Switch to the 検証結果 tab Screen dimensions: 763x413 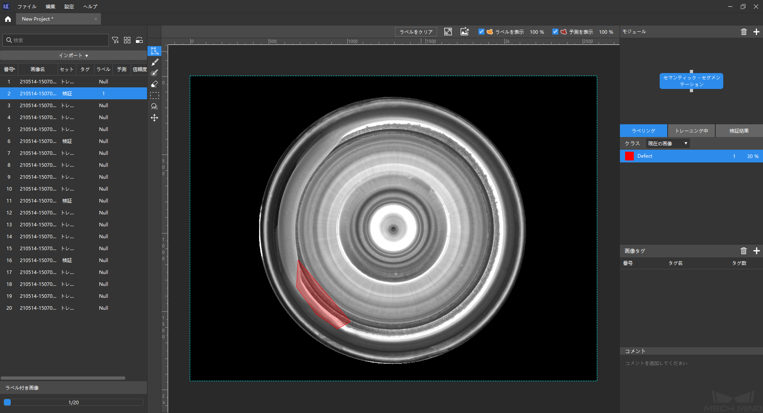pyautogui.click(x=739, y=131)
